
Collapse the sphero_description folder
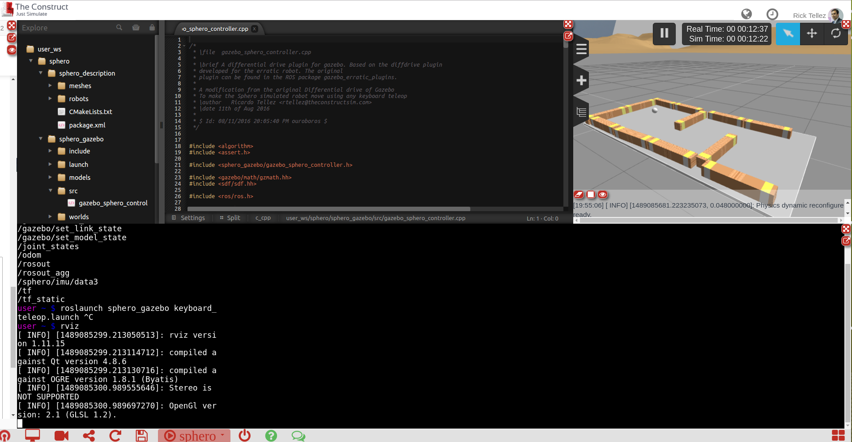[41, 73]
